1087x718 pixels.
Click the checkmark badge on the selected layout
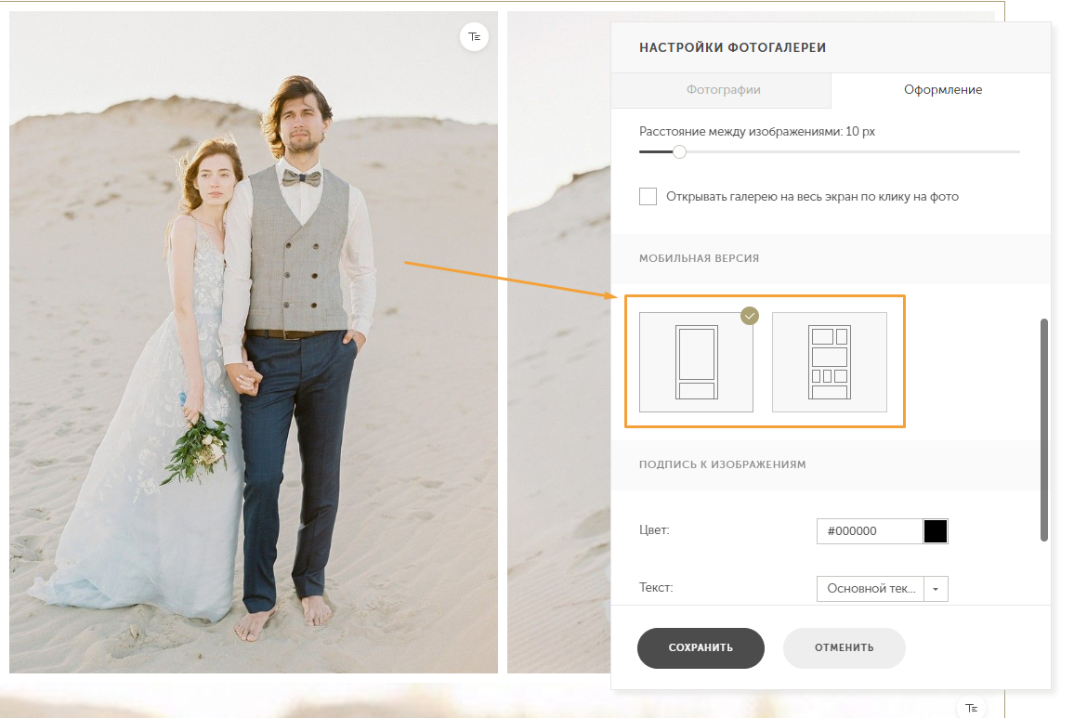point(750,316)
